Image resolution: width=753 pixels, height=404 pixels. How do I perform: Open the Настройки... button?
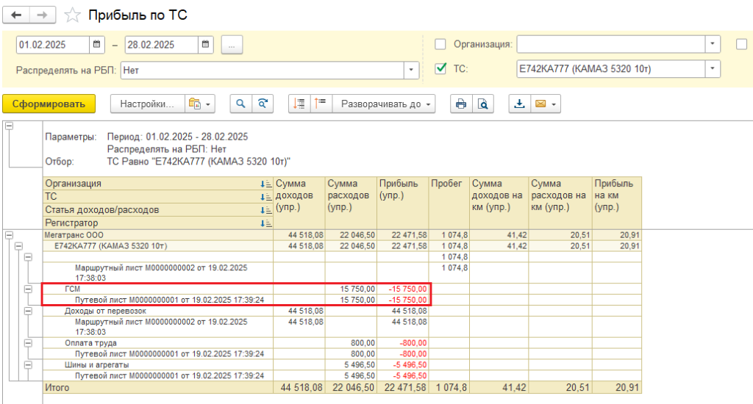tap(147, 104)
